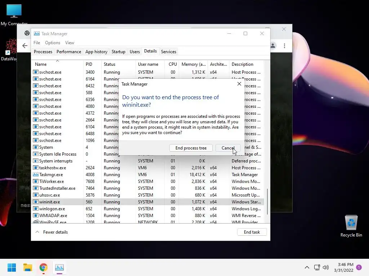Select svchost.exe icon with PID 3400
Viewport: 369px width, 276px height.
[x=36, y=72]
